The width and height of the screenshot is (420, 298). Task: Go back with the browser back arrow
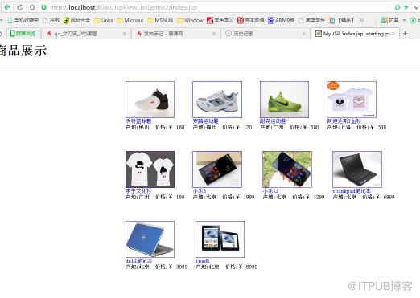click(7, 7)
